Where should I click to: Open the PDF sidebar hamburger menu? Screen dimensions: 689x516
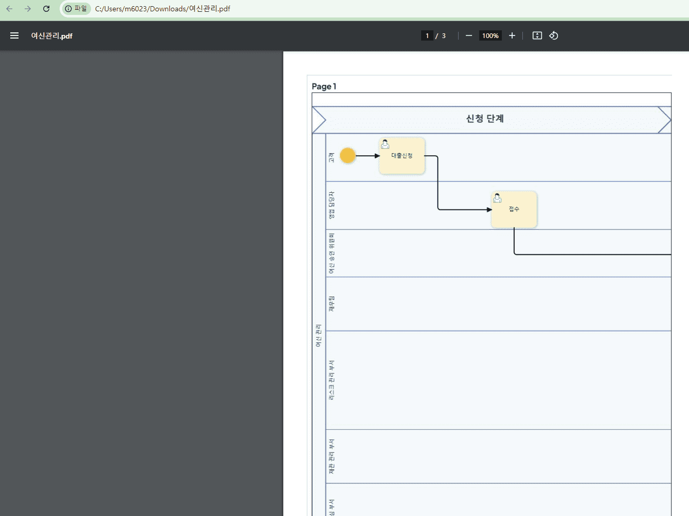pos(14,35)
